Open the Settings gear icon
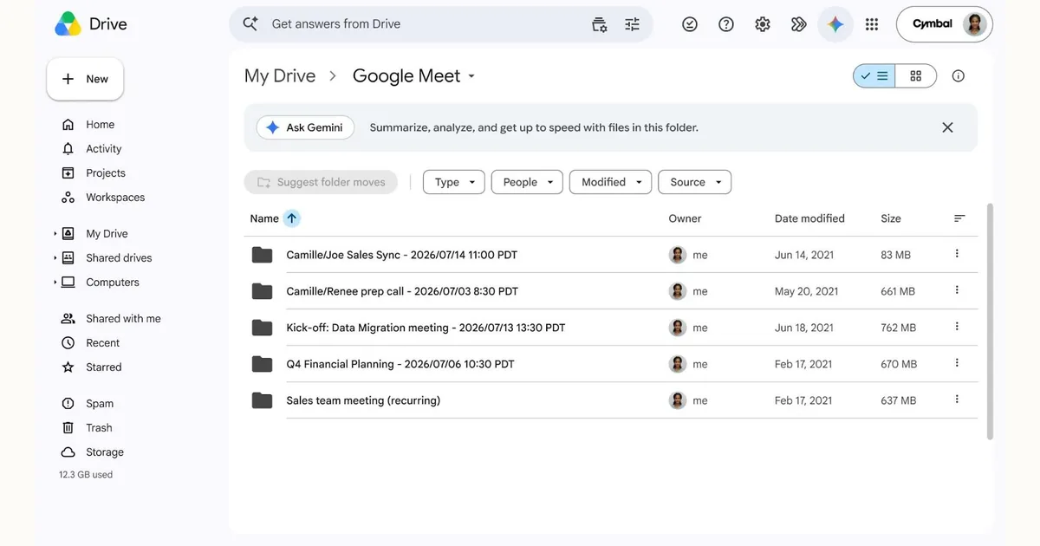 [x=763, y=24]
